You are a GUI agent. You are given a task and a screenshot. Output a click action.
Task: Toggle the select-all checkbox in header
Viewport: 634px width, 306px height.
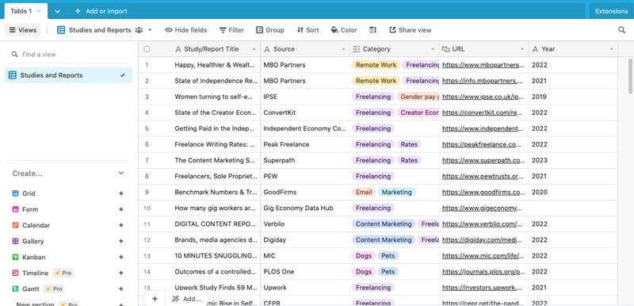[147, 49]
